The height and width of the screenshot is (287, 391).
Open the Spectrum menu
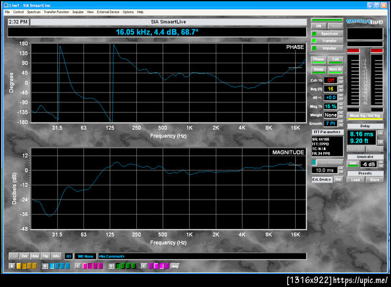coord(33,12)
